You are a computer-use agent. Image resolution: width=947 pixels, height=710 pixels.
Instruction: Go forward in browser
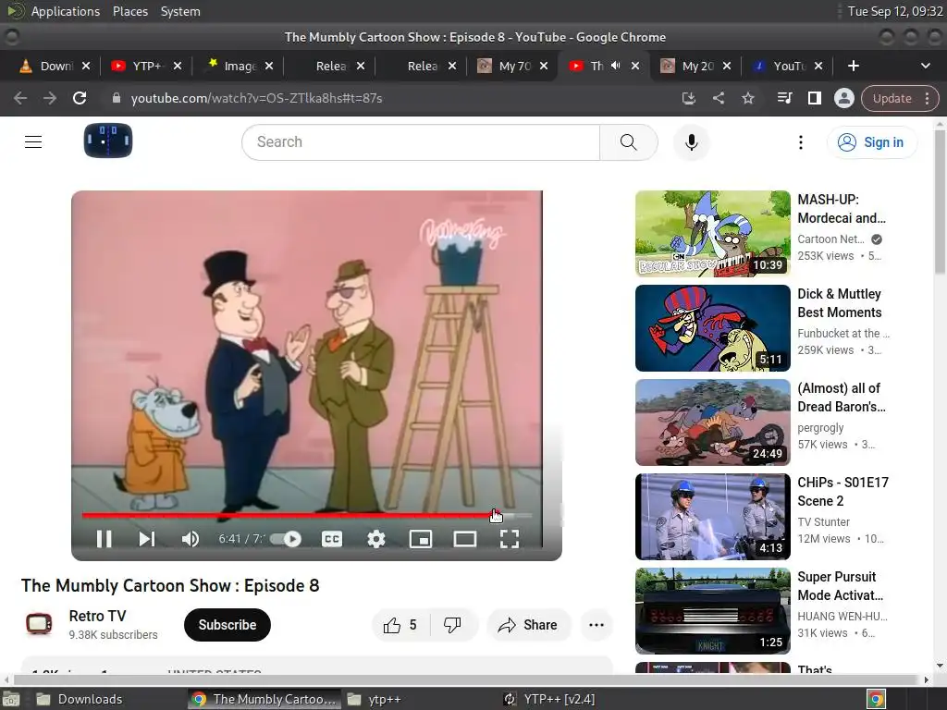[x=50, y=98]
